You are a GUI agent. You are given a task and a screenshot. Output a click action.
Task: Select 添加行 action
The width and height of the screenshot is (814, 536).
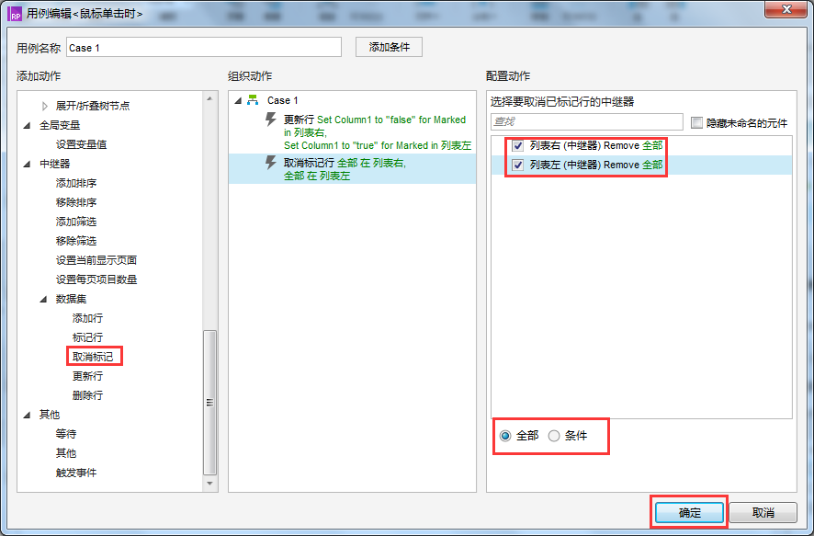point(87,318)
